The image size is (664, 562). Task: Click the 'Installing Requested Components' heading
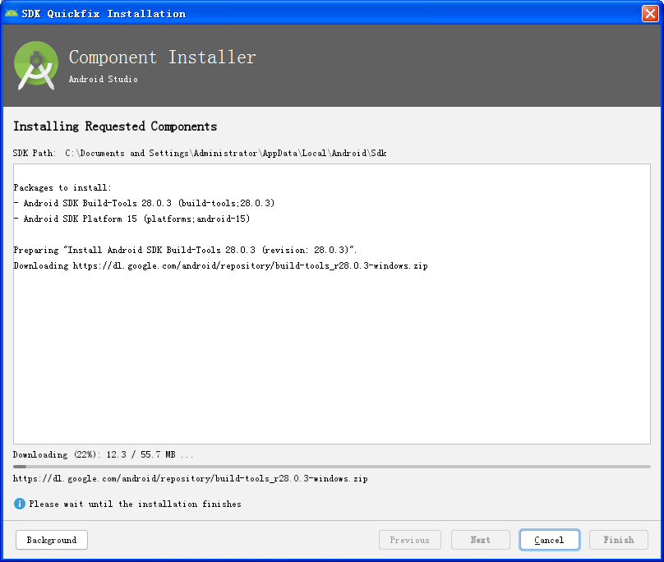[x=115, y=127]
